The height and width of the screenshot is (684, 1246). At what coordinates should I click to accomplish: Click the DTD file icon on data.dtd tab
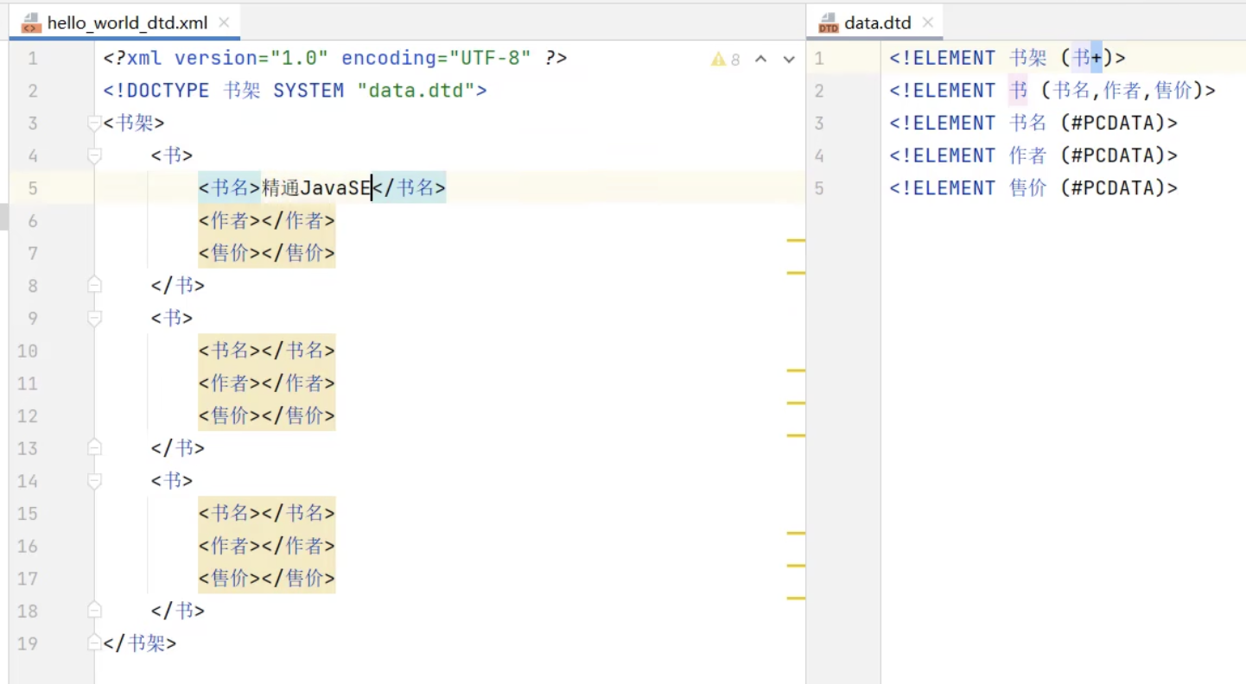point(828,23)
